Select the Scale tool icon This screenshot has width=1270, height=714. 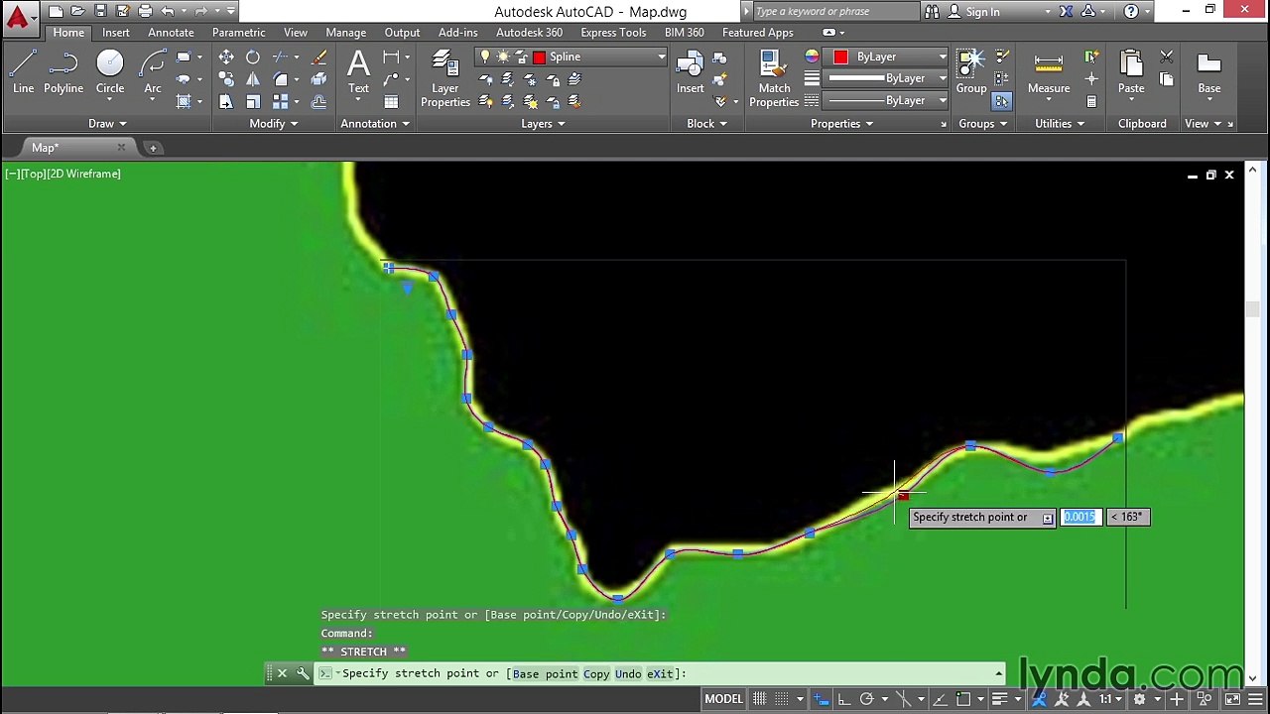click(x=253, y=101)
